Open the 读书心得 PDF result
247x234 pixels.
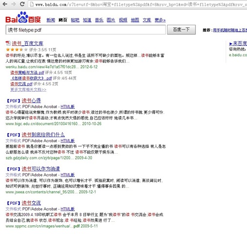click(x=31, y=100)
